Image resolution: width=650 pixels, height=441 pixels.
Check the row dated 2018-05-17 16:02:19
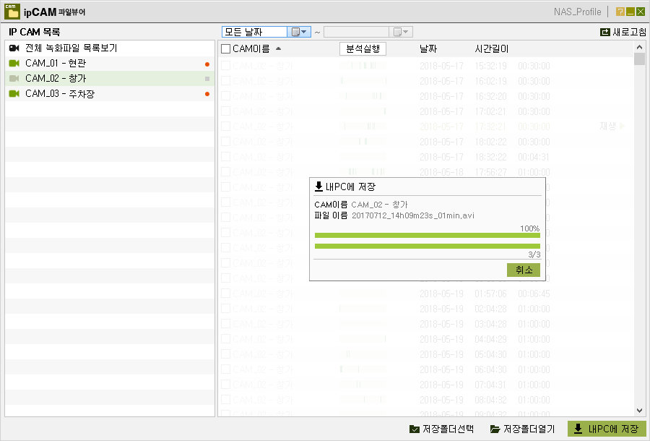(225, 81)
